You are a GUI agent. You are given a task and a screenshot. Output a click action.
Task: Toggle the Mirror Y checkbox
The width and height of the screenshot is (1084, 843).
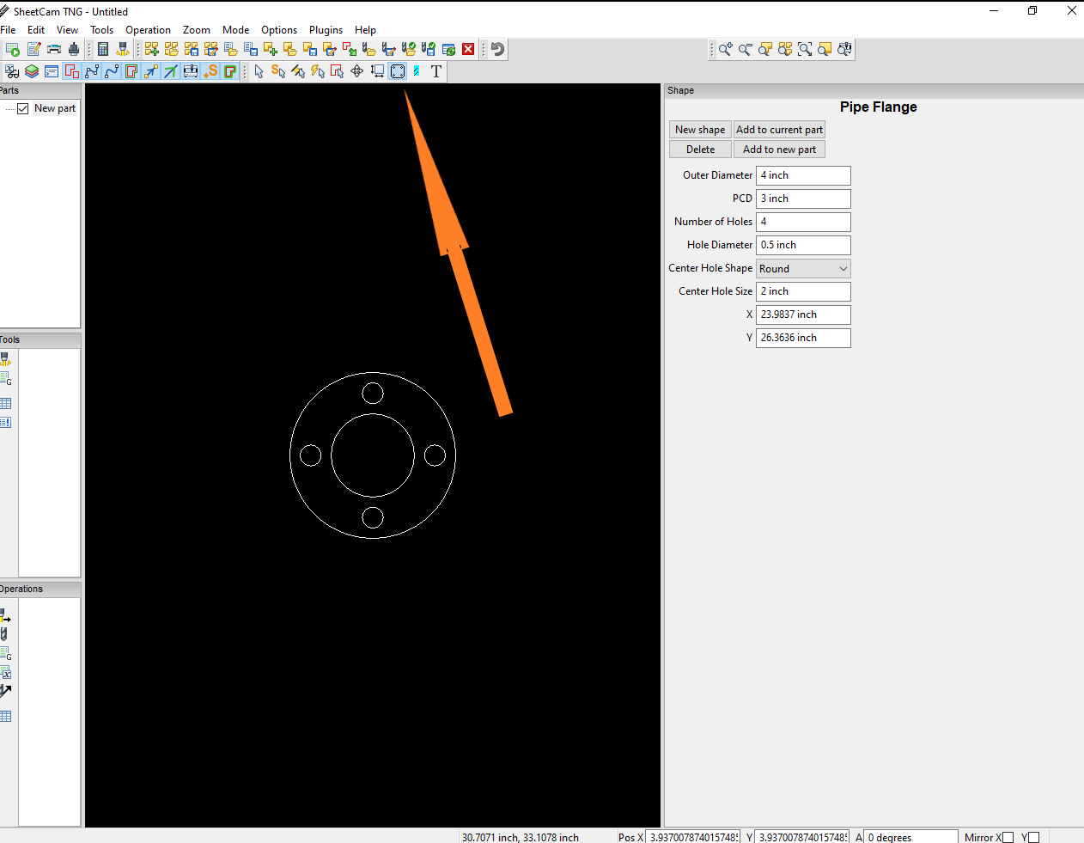[x=1034, y=837]
